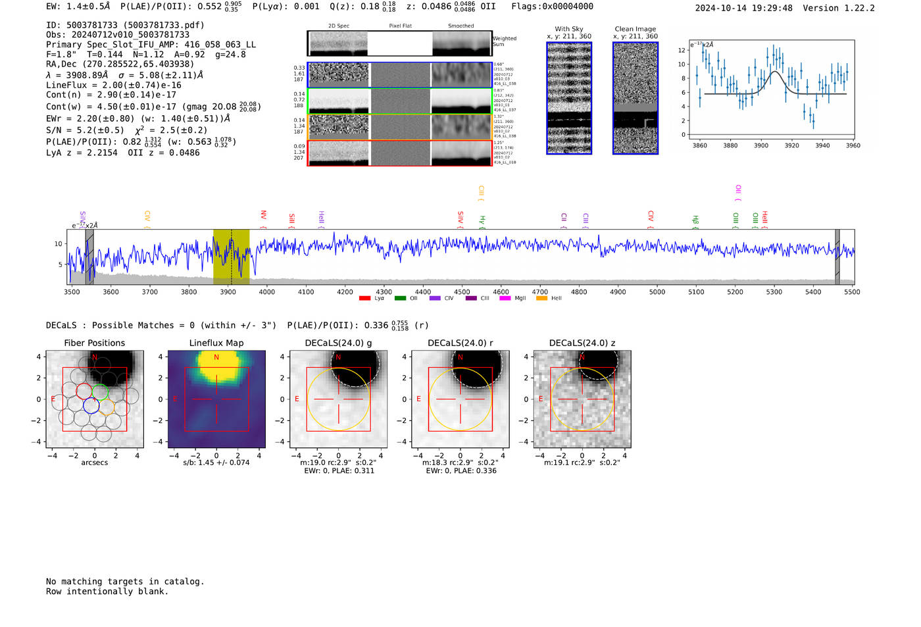Screen dimensions: 921x627
Task: Open the red-bordered 2D spectrum row
Action: click(x=400, y=153)
